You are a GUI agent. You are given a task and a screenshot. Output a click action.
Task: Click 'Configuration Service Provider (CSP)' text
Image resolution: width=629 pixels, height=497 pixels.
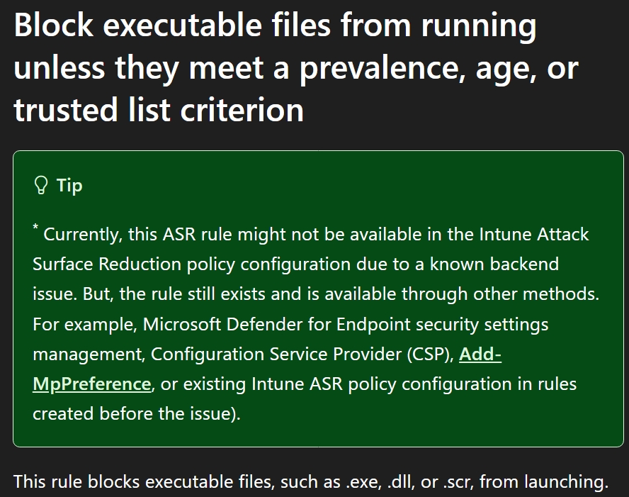(302, 354)
